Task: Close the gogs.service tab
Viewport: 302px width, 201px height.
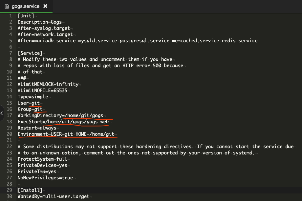Action: pos(45,6)
